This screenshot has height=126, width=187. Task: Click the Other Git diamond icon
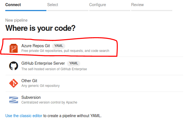(14, 83)
